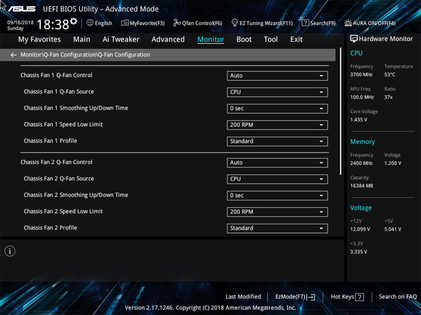Screen dimensions: 421x315
Task: Switch to Boot tab
Action: [244, 40]
